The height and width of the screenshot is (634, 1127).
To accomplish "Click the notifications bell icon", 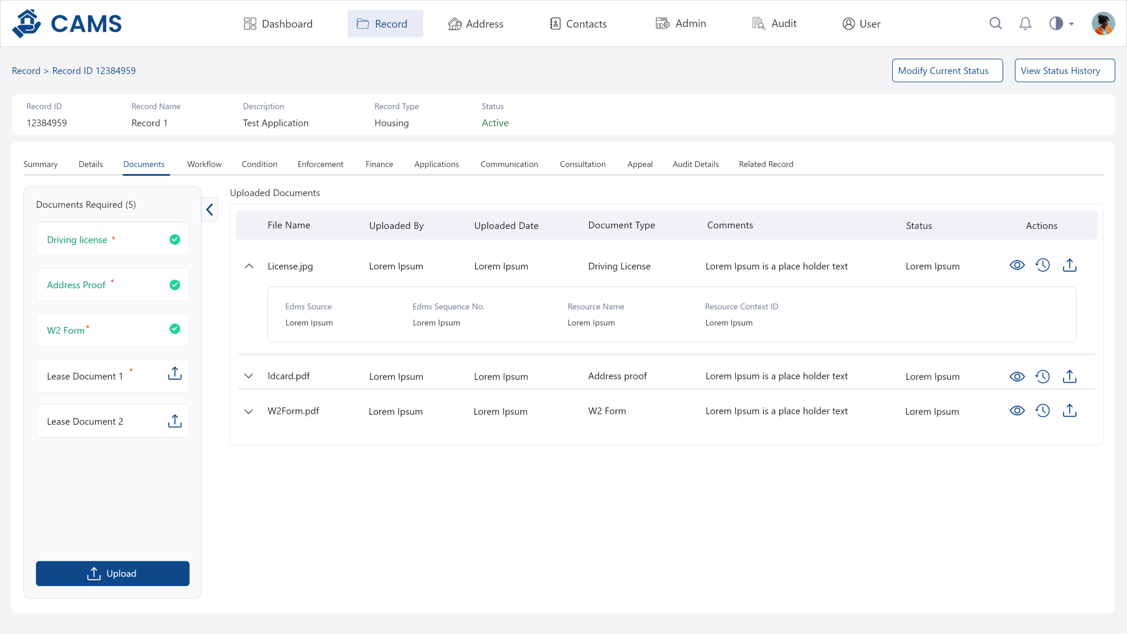I will 1025,23.
